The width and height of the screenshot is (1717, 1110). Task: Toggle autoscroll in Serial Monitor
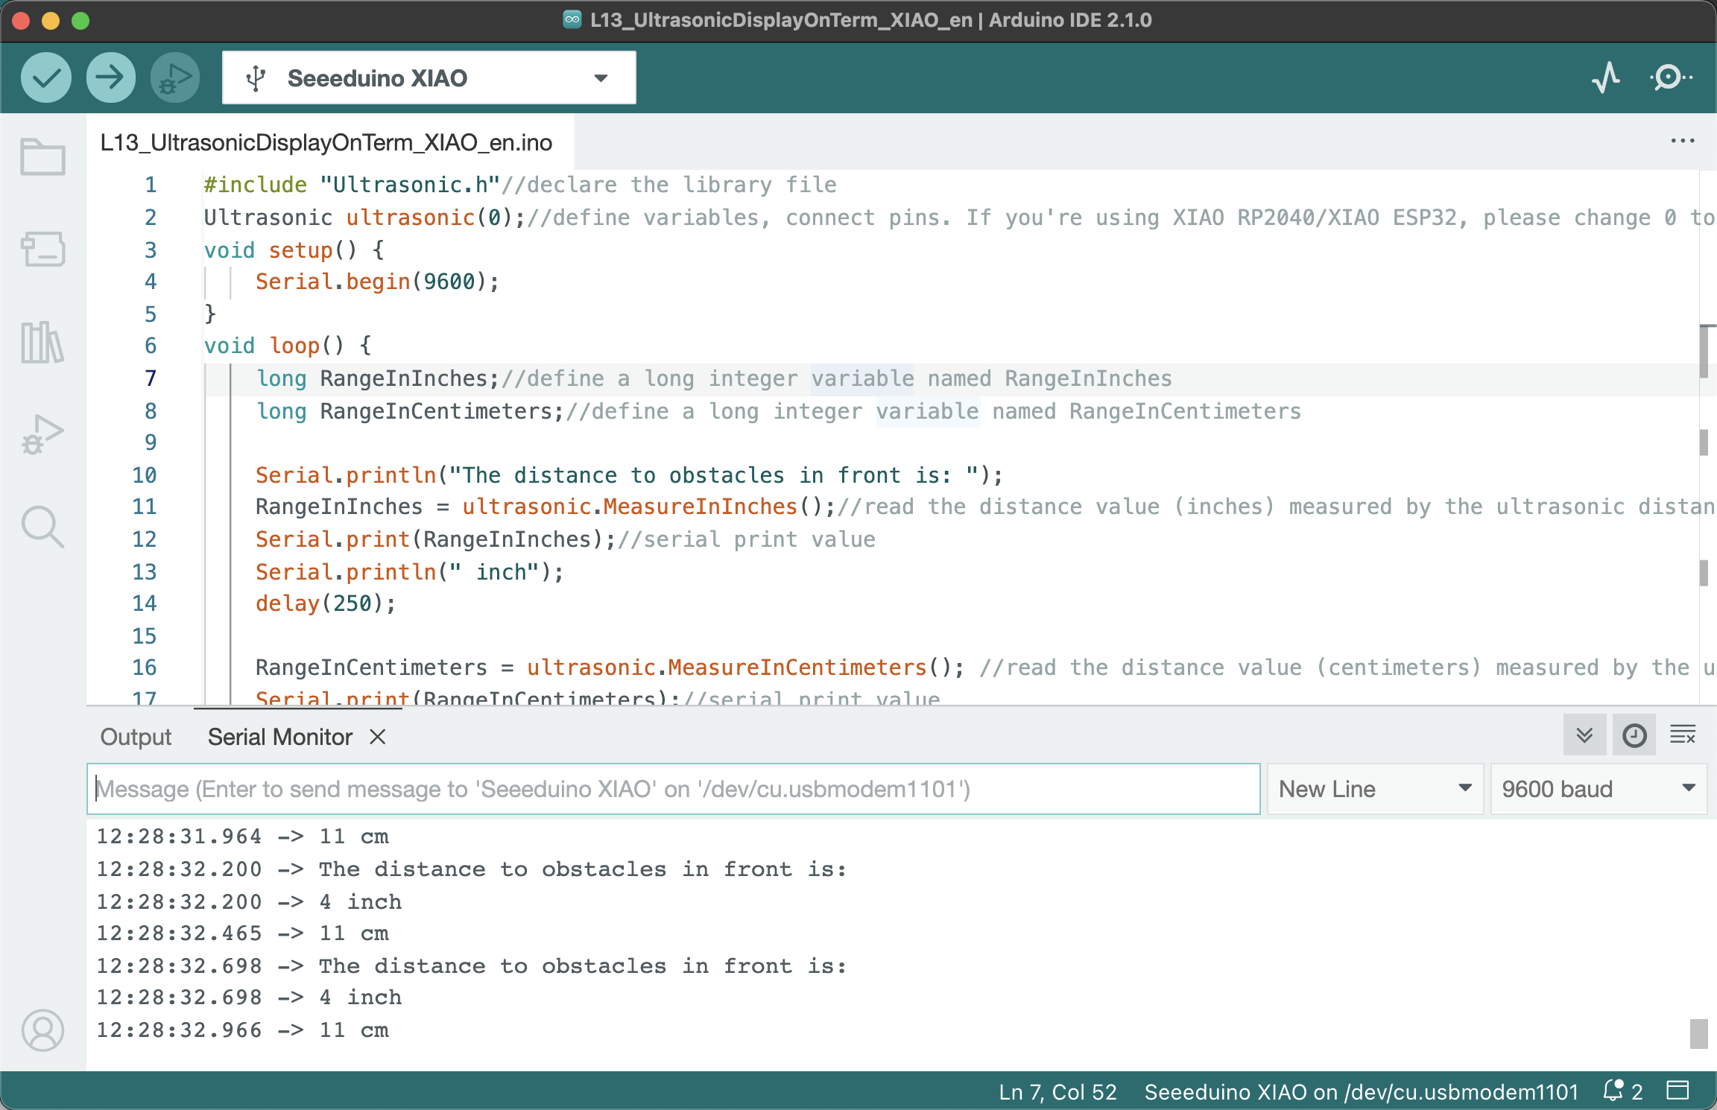[x=1585, y=736]
